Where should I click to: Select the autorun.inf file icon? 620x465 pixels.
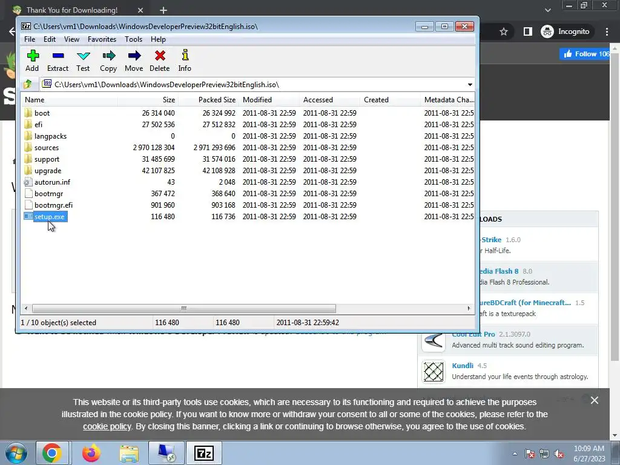(x=28, y=182)
